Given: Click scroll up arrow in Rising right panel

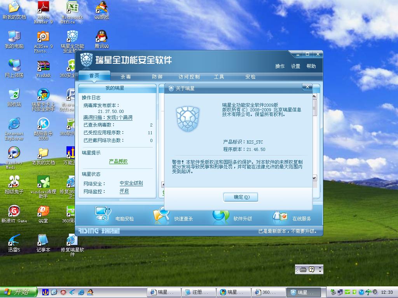Looking at the screenshot, I should pos(314,97).
